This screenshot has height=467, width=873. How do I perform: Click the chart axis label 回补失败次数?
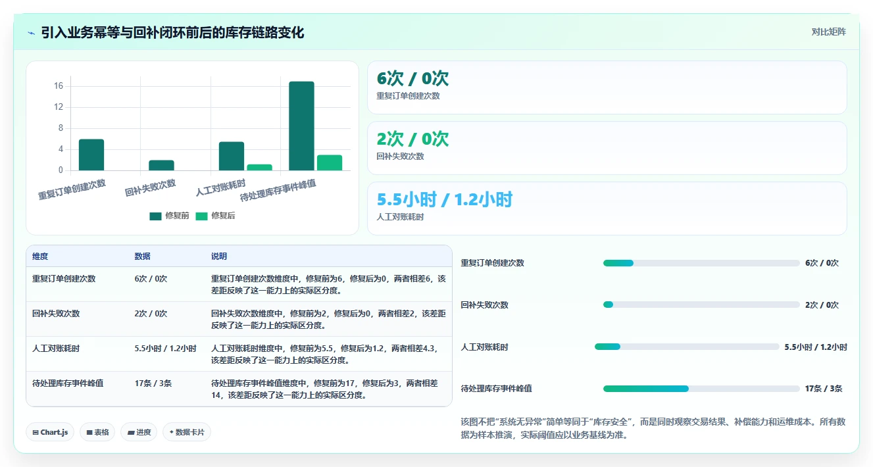coord(151,188)
